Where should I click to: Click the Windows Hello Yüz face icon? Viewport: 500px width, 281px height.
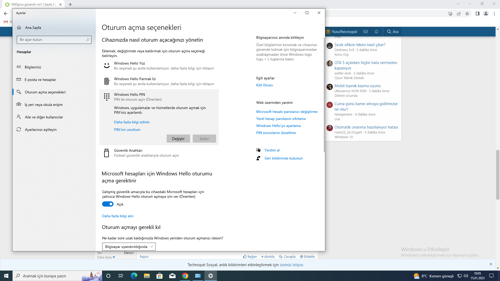pos(107,66)
